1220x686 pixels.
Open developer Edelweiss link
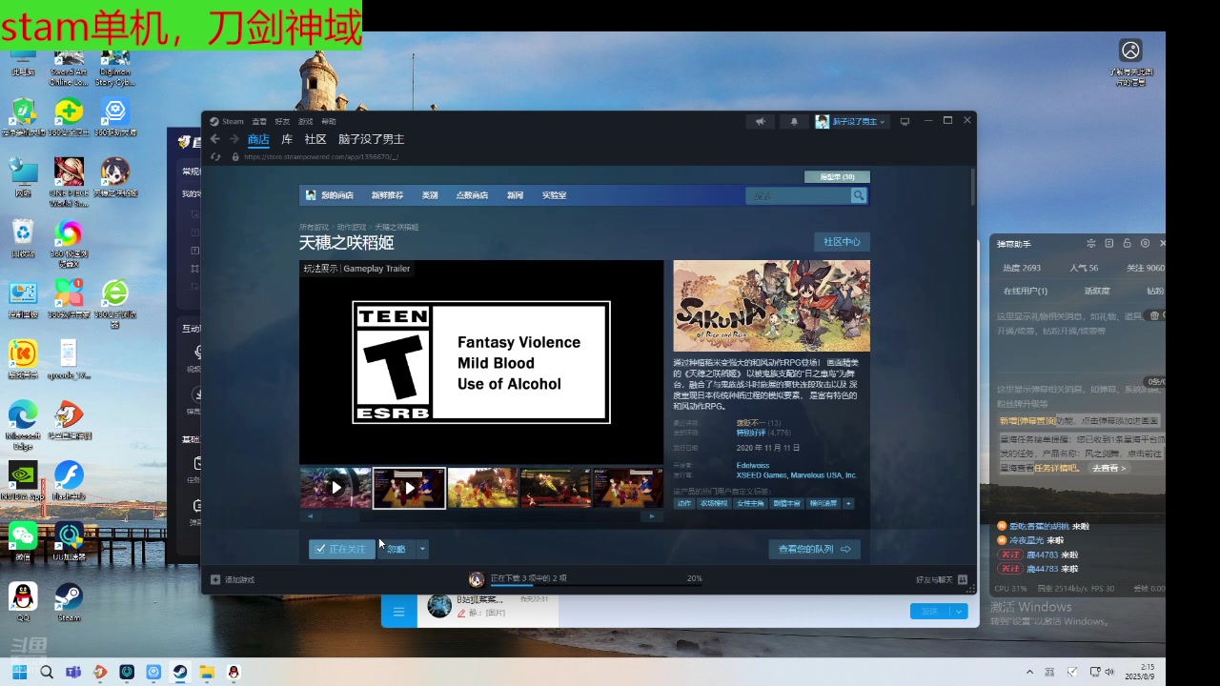tap(753, 465)
